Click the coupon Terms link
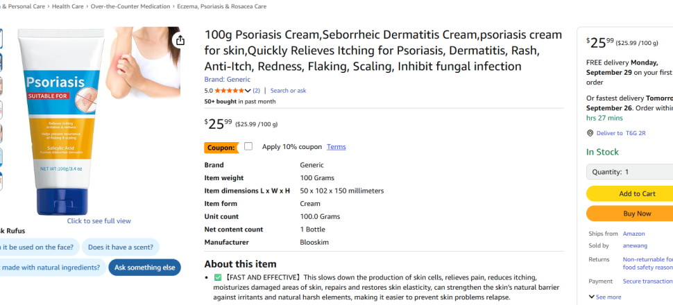 click(336, 147)
